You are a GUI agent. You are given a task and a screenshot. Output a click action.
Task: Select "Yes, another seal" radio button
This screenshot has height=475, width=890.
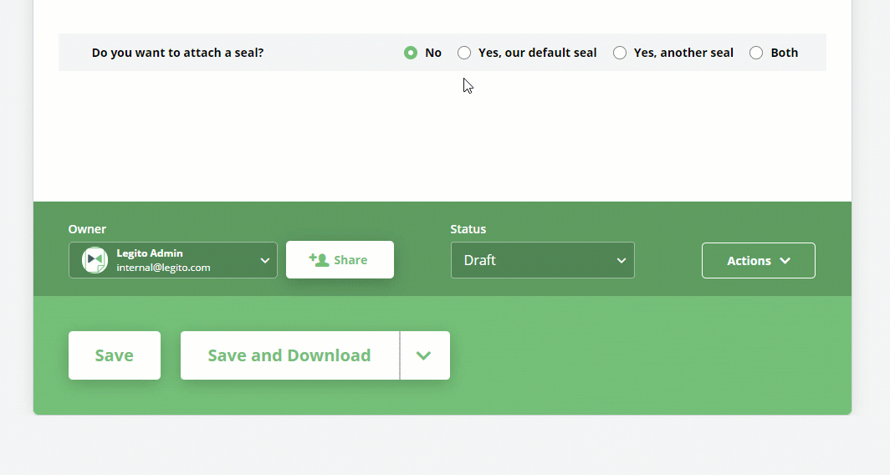point(620,53)
